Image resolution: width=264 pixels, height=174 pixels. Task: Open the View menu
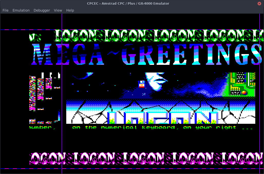pos(58,10)
